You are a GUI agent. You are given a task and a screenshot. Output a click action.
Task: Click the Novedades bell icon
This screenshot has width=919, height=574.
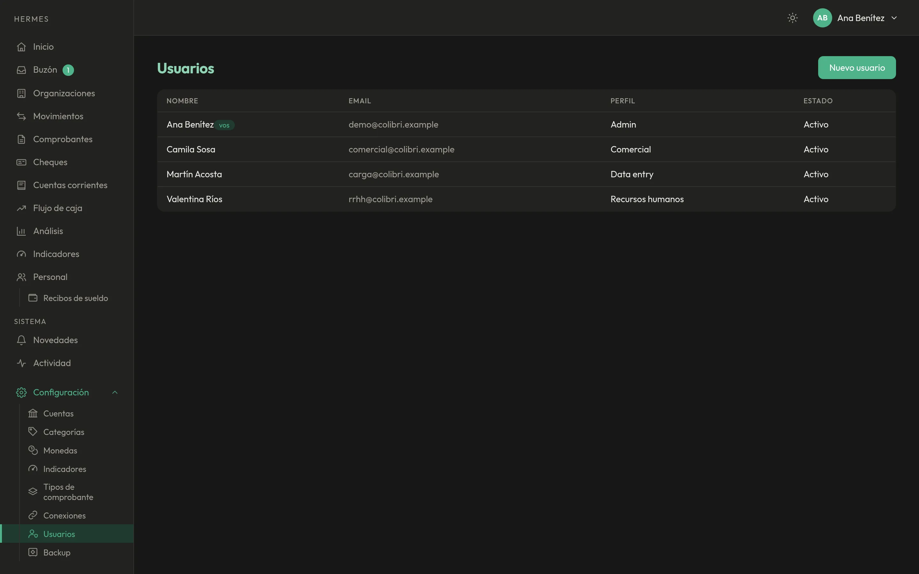click(x=21, y=340)
